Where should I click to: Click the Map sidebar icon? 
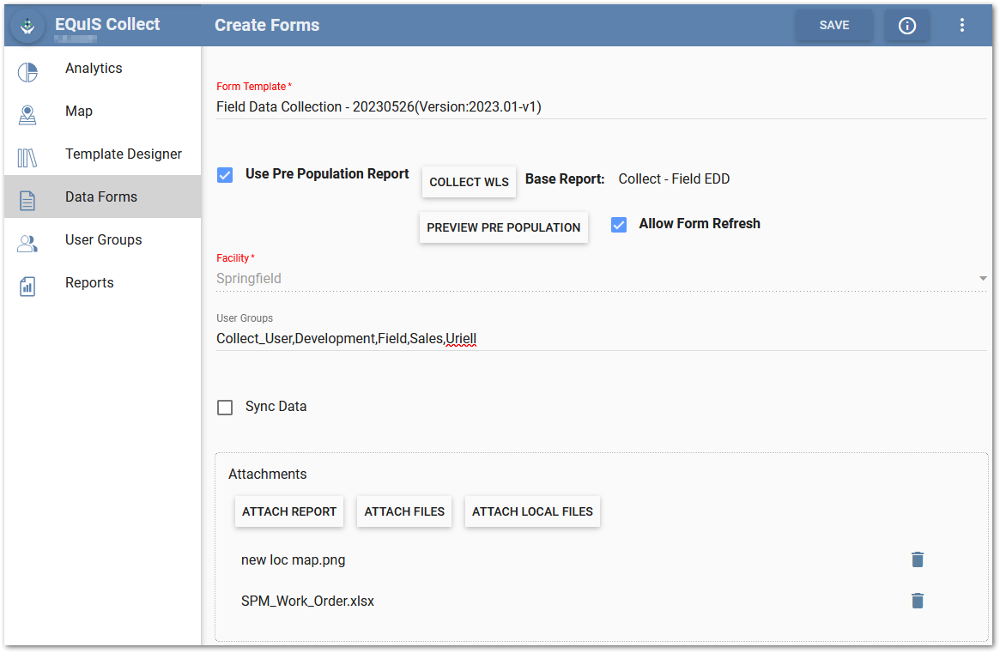27,112
